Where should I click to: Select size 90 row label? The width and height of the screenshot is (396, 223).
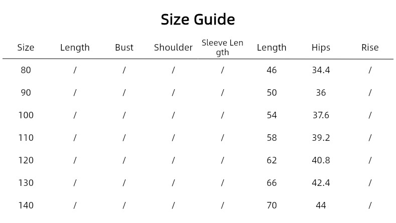[x=26, y=93]
